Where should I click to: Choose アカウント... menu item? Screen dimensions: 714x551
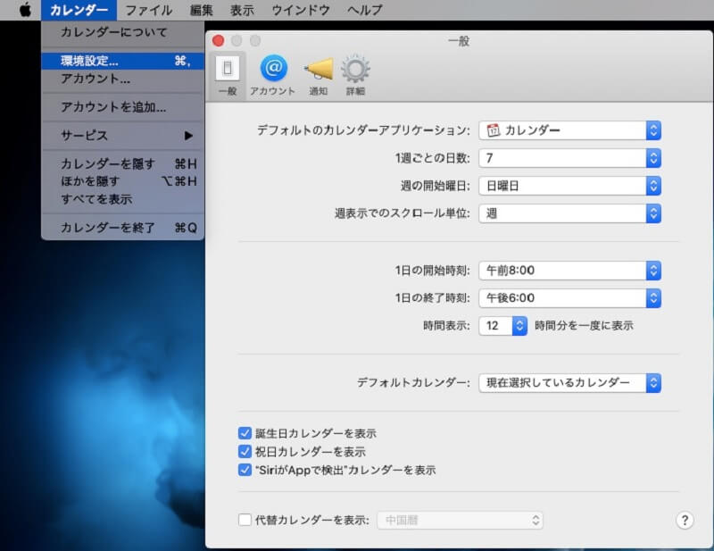click(122, 79)
